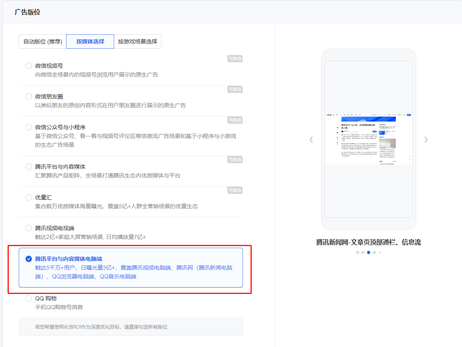
Task: Jump to fourth carousel dot
Action: (374, 252)
